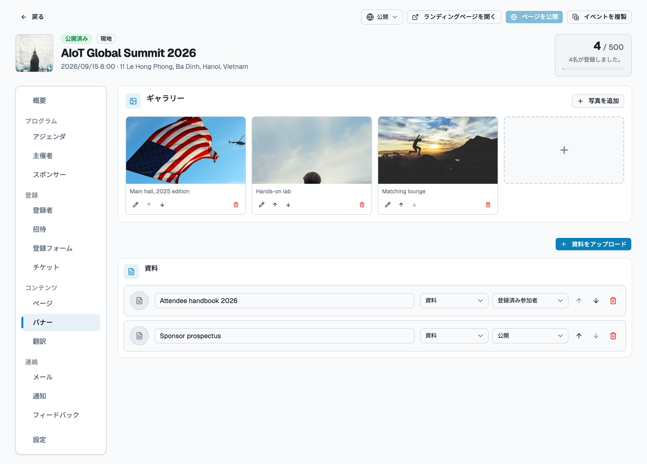Screen dimensions: 647x464
Task: Open the Hands-on lab sky photo
Action: tap(312, 150)
